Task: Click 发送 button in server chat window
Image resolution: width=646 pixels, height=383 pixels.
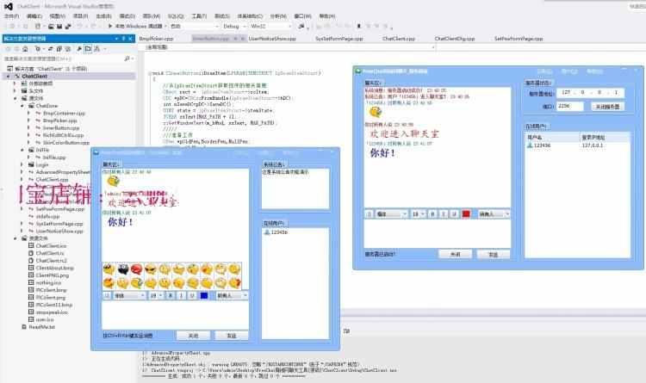Action: [494, 255]
